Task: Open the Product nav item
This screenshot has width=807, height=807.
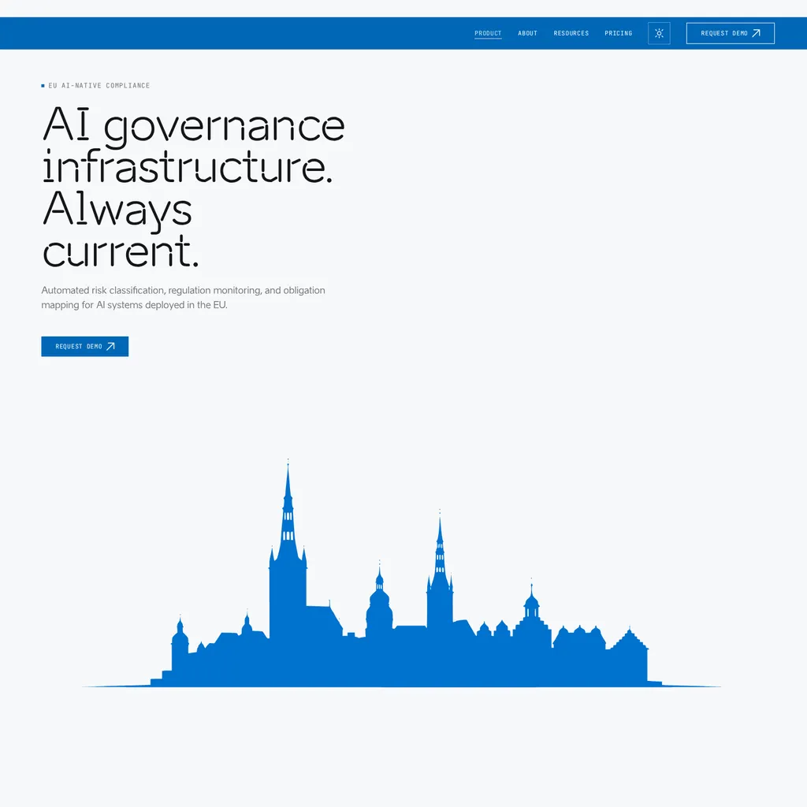Action: (487, 33)
